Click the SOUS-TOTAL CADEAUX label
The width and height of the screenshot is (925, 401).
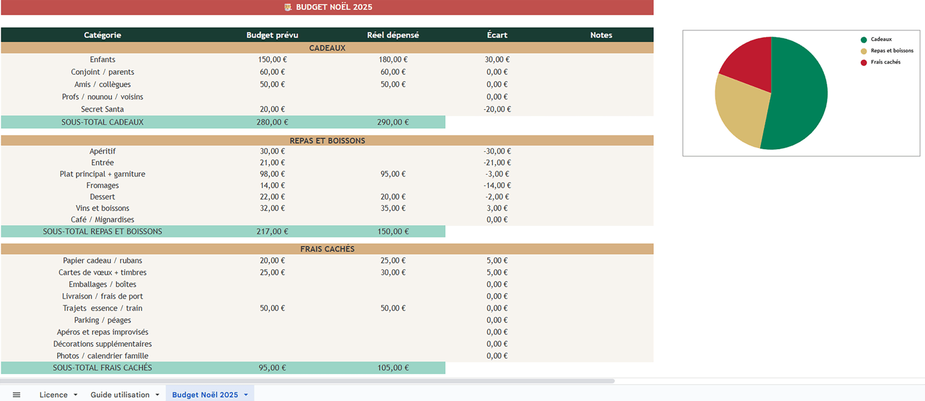(x=102, y=122)
